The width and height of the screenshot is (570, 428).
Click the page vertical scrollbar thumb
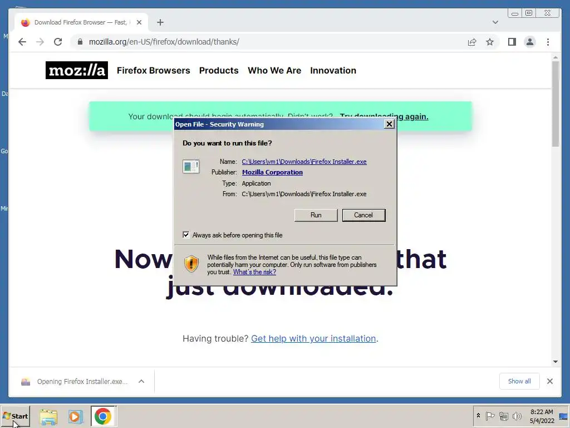(555, 104)
